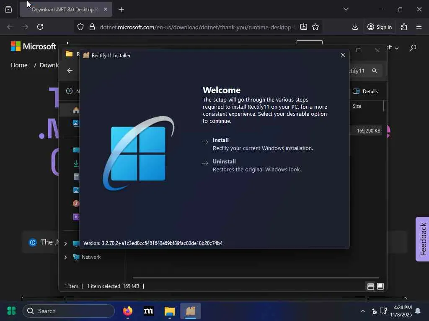429x321 pixels.
Task: Open Firefox extensions menu
Action: pos(404,27)
